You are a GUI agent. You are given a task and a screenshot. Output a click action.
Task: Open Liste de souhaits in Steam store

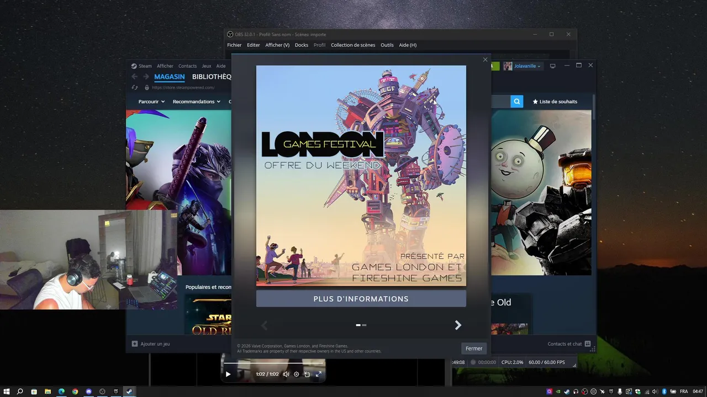tap(555, 101)
